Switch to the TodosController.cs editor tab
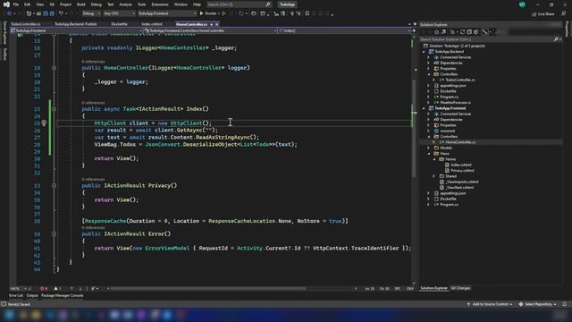Viewport: 572px width, 322px height. [26, 24]
